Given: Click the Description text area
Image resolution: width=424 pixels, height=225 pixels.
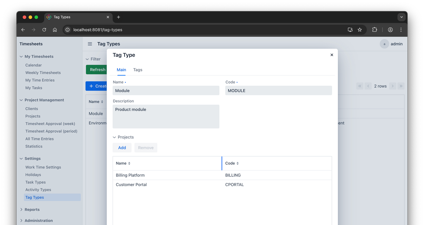Looking at the screenshot, I should (166, 116).
